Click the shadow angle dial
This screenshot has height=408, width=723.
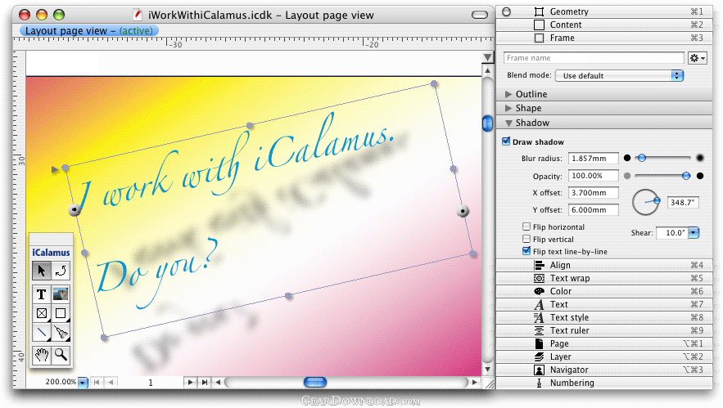[645, 202]
